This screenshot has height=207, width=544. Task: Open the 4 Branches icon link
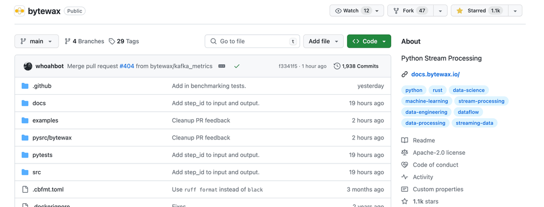click(67, 41)
